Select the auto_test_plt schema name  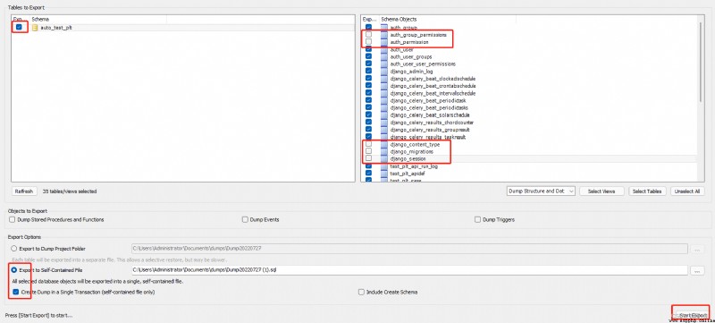pos(56,28)
